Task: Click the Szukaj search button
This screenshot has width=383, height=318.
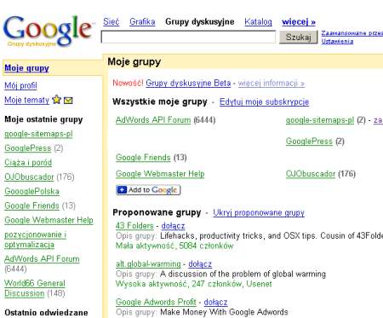Action: click(298, 37)
